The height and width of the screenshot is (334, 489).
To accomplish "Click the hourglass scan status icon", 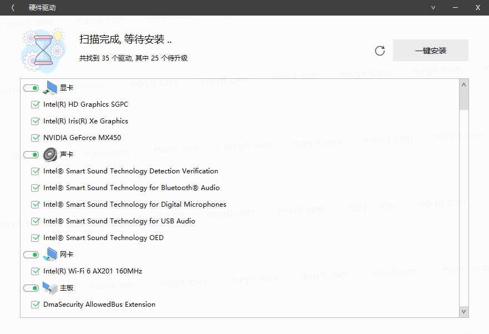I will (x=43, y=51).
